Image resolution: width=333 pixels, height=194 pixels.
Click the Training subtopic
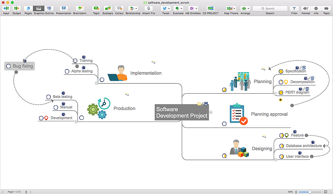pyautogui.click(x=86, y=60)
